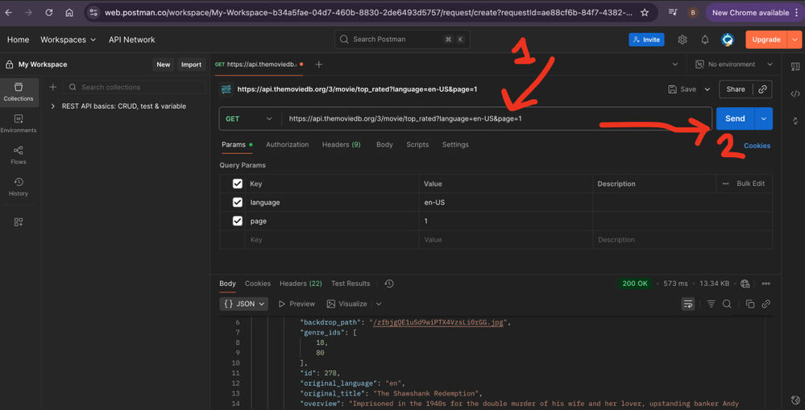Switch to the Authorization tab
Viewport: 805px width, 410px height.
click(x=287, y=145)
